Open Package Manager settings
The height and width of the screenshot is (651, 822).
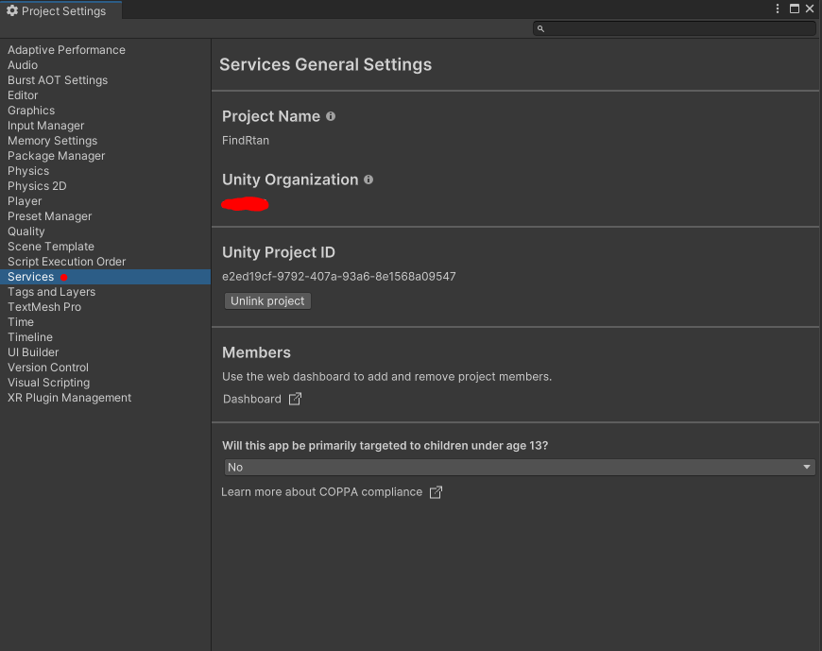point(56,156)
